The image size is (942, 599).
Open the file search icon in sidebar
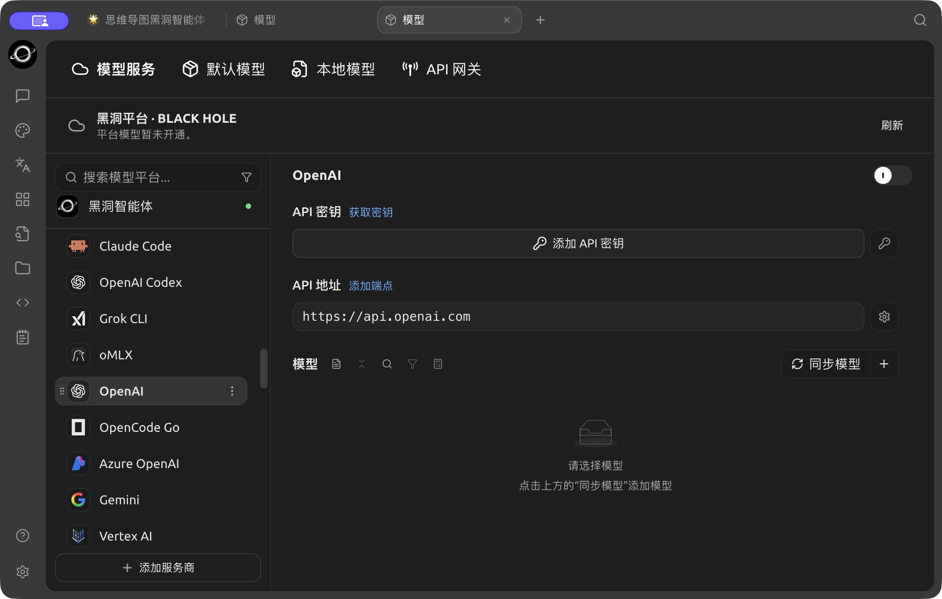coord(23,234)
